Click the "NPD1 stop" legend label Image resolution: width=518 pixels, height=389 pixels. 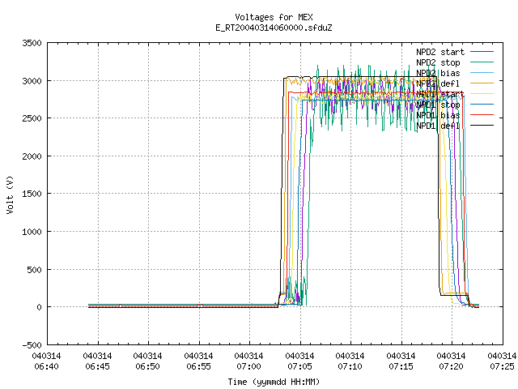click(438, 105)
